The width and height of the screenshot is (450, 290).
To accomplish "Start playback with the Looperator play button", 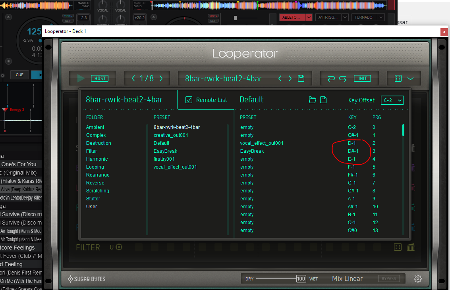I will (81, 78).
